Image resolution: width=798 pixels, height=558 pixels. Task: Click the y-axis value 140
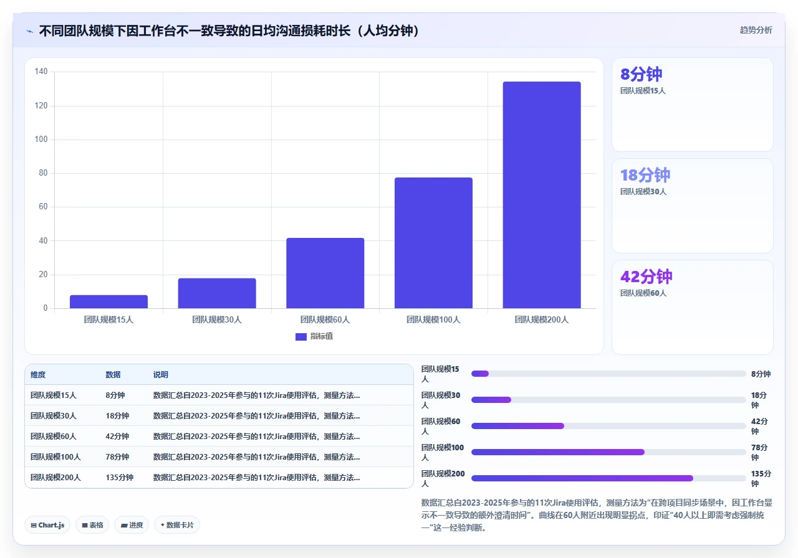pyautogui.click(x=41, y=72)
